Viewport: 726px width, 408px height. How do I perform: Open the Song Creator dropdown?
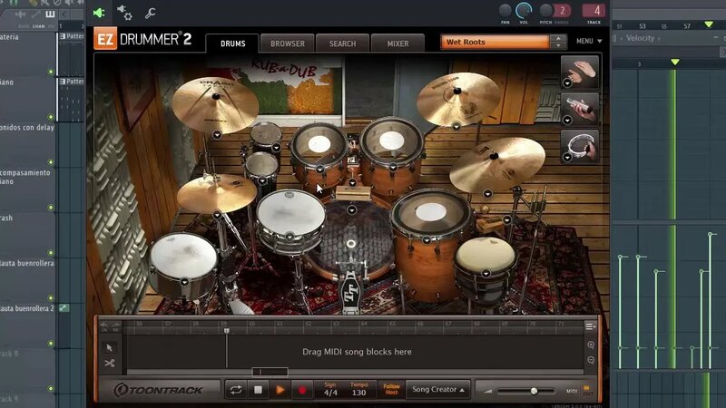coord(438,390)
